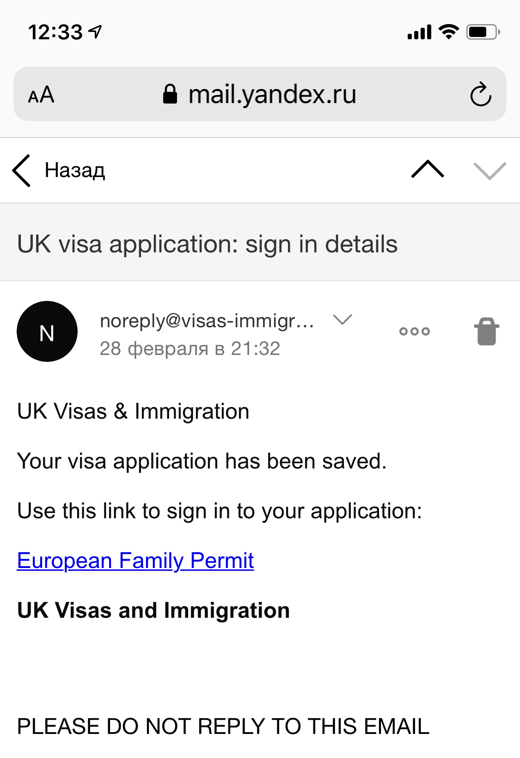Screen dimensions: 520x758
Task: Open the European Family Permit link
Action: pos(135,561)
